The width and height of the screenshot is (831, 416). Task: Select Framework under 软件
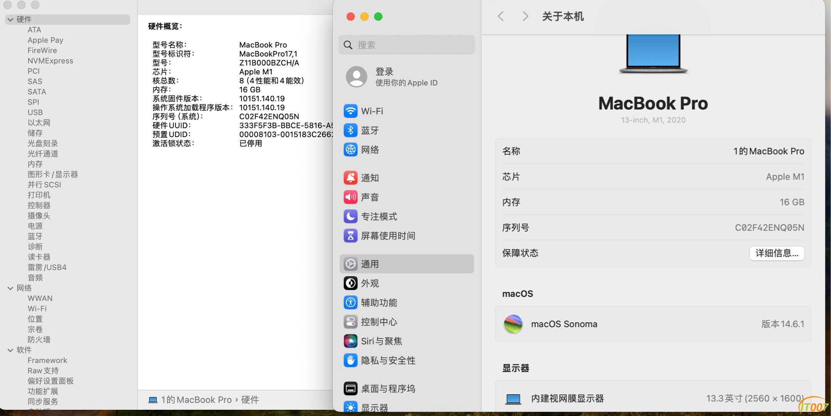coord(47,361)
